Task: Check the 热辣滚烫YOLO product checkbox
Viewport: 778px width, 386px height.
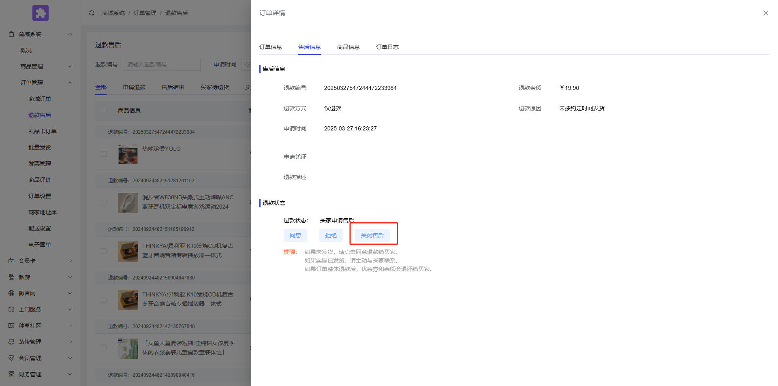Action: coord(103,154)
